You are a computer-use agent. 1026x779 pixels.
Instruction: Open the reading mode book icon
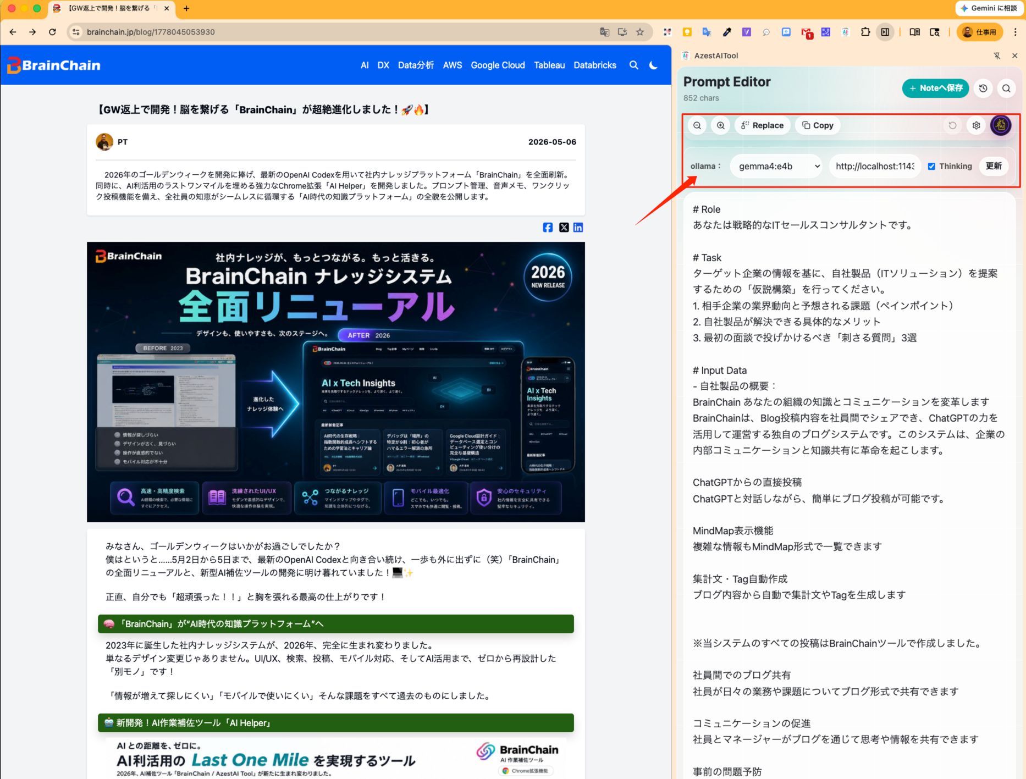coord(915,32)
